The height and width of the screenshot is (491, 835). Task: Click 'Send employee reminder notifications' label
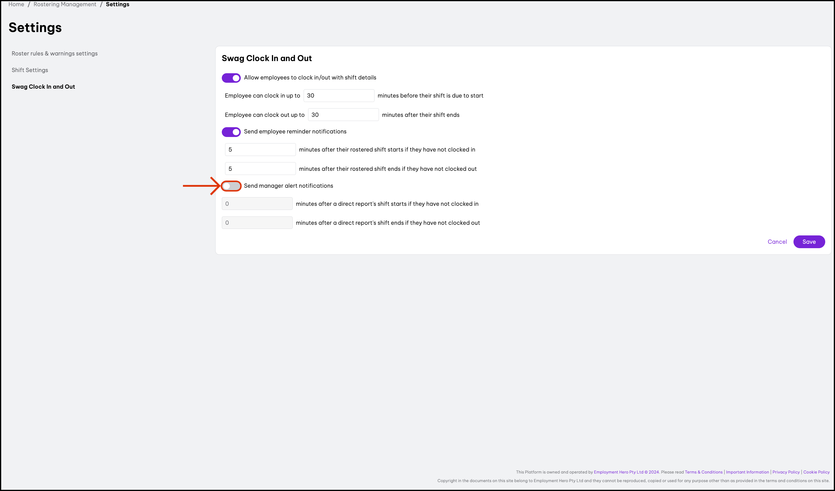295,132
